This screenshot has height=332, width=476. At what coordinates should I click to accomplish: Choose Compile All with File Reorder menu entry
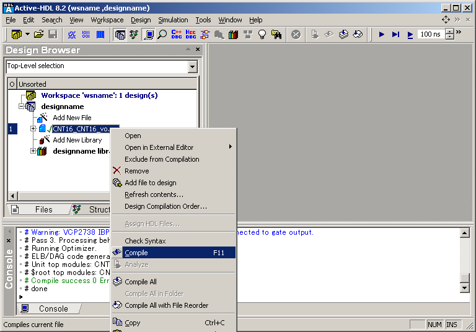174,305
